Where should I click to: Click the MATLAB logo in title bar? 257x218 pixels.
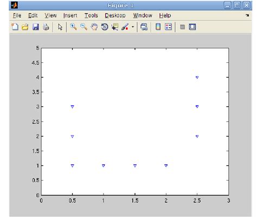14,5
